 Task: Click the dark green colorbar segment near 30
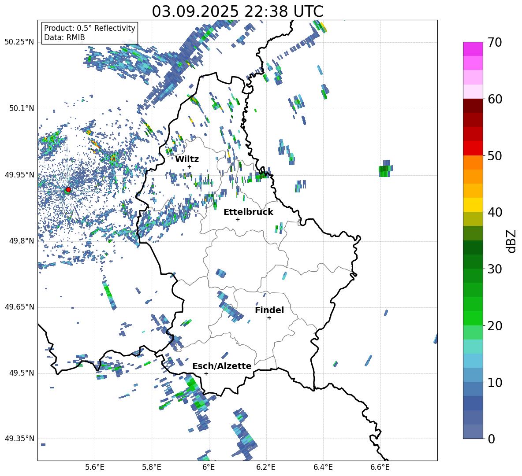tap(473, 261)
